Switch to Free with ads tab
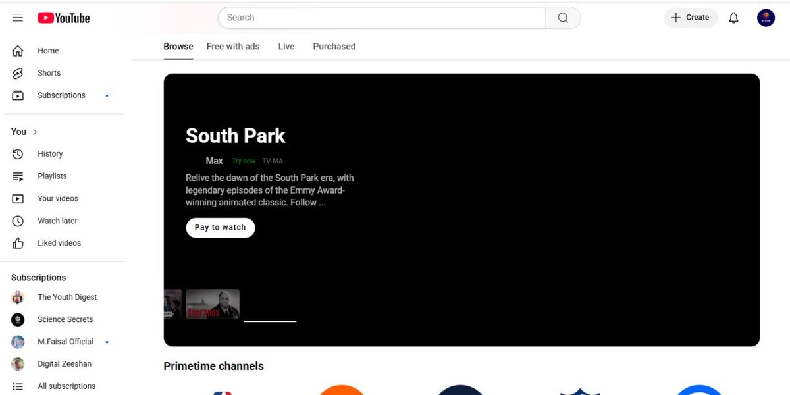Viewport: 790px width, 395px height. pyautogui.click(x=233, y=47)
